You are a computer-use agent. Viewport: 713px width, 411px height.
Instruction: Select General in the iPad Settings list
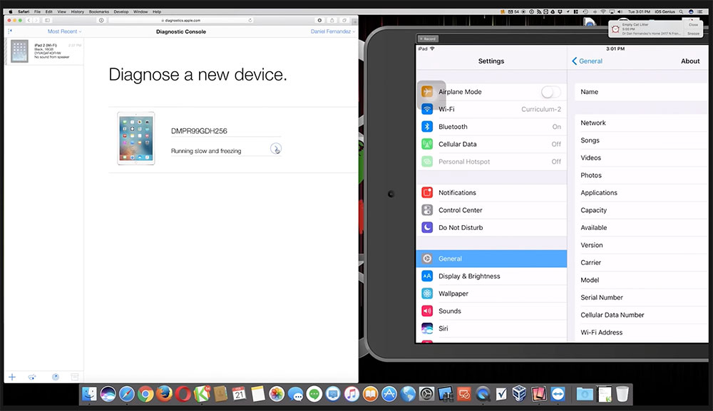[x=491, y=259]
